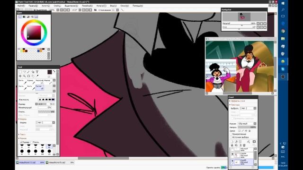Select the Lasso selection tool

click(x=25, y=72)
